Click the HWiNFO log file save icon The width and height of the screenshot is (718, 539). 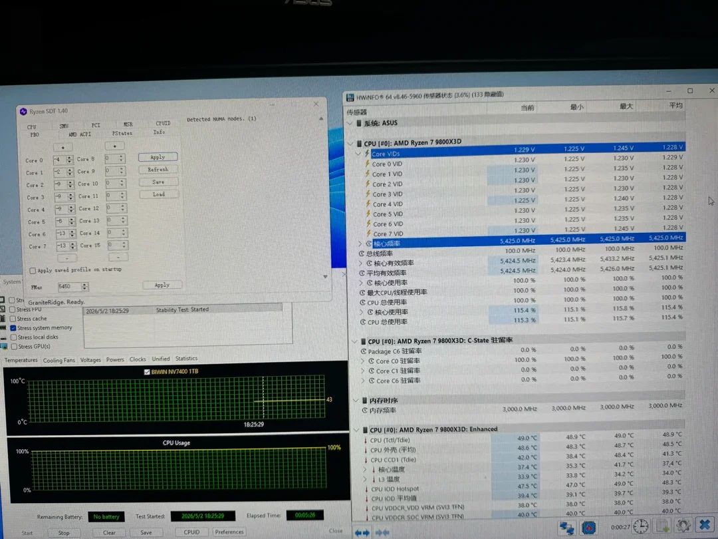[x=662, y=526]
